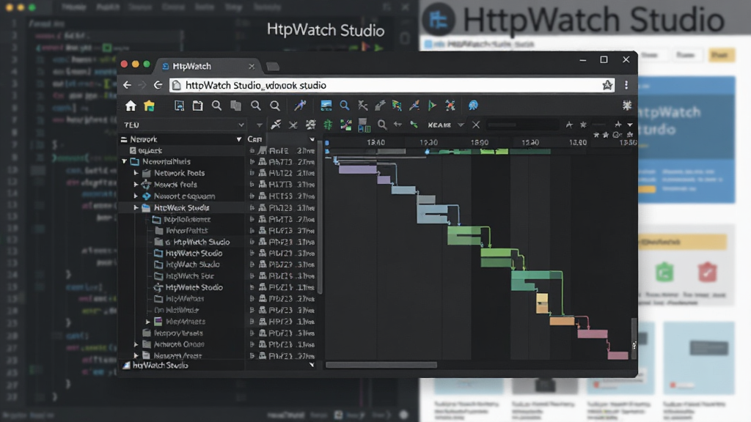Focus the dark search field beside KEAME
This screenshot has height=422, width=751.
522,125
